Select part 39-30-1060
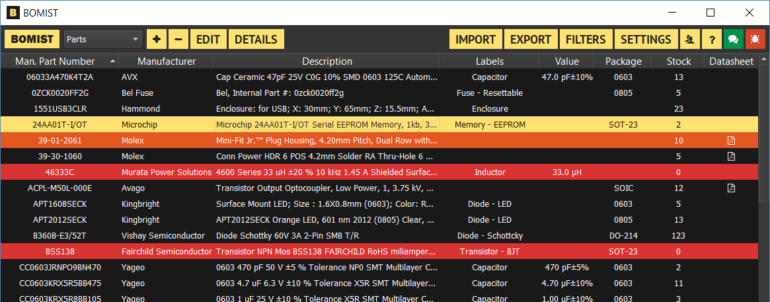This screenshot has width=770, height=302. [379, 156]
